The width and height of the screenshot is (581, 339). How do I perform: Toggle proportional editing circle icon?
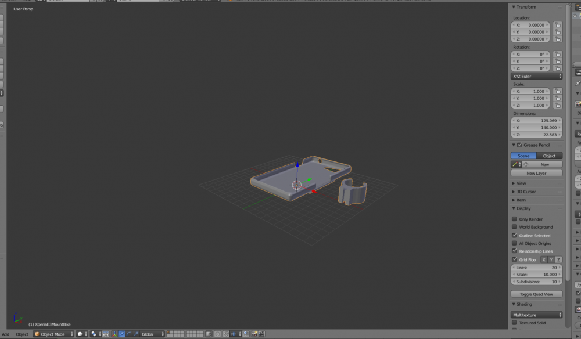217,334
